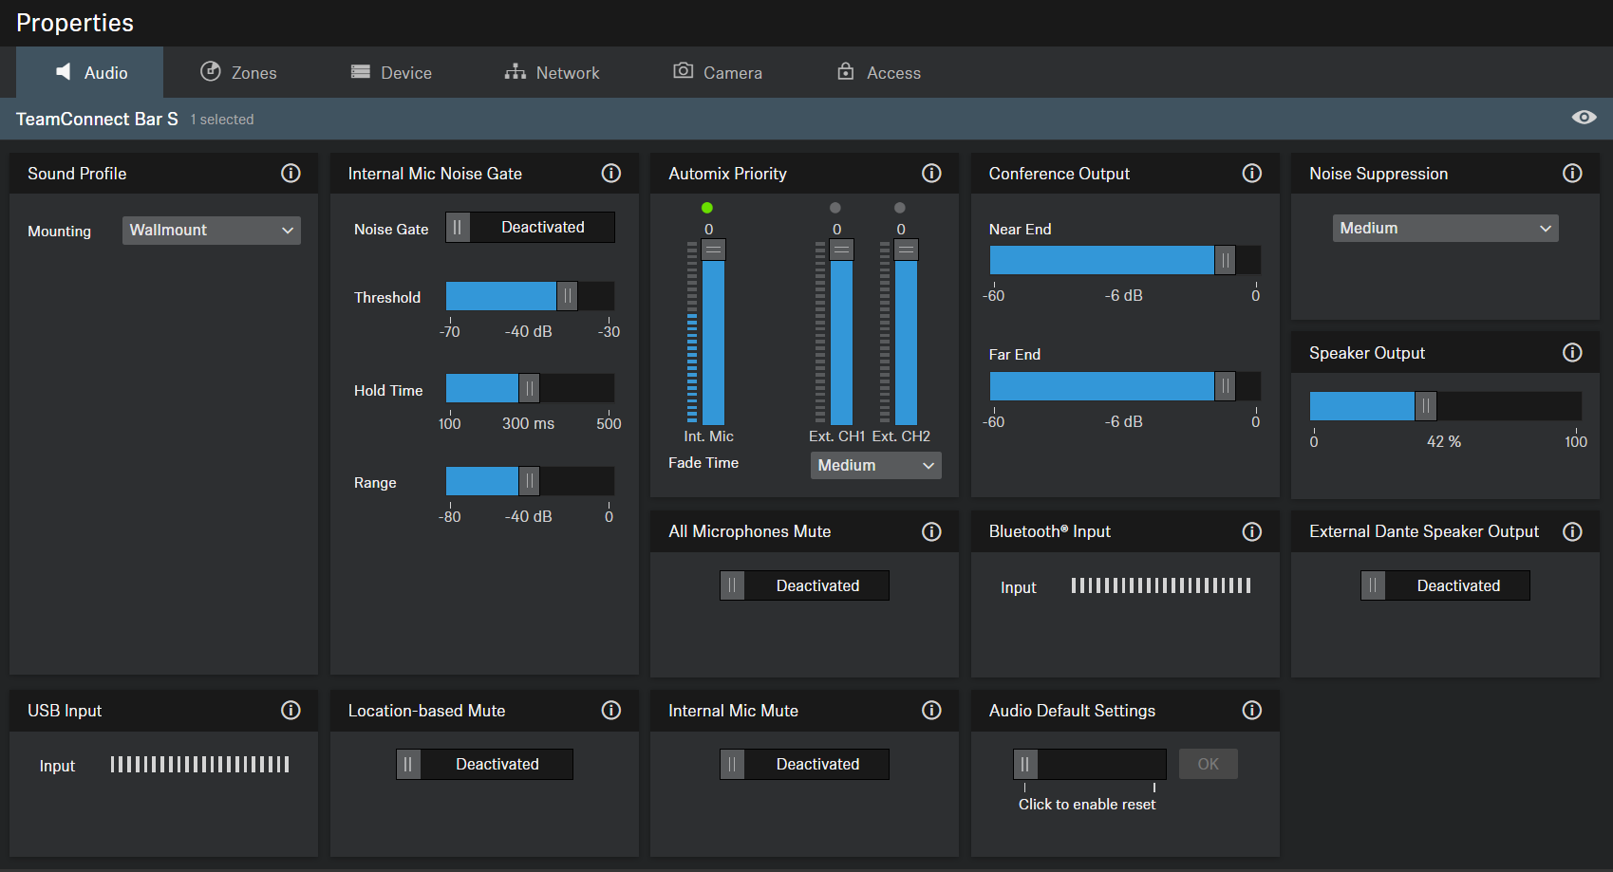Expand the Fade Time dropdown
Image resolution: width=1613 pixels, height=872 pixels.
(875, 466)
